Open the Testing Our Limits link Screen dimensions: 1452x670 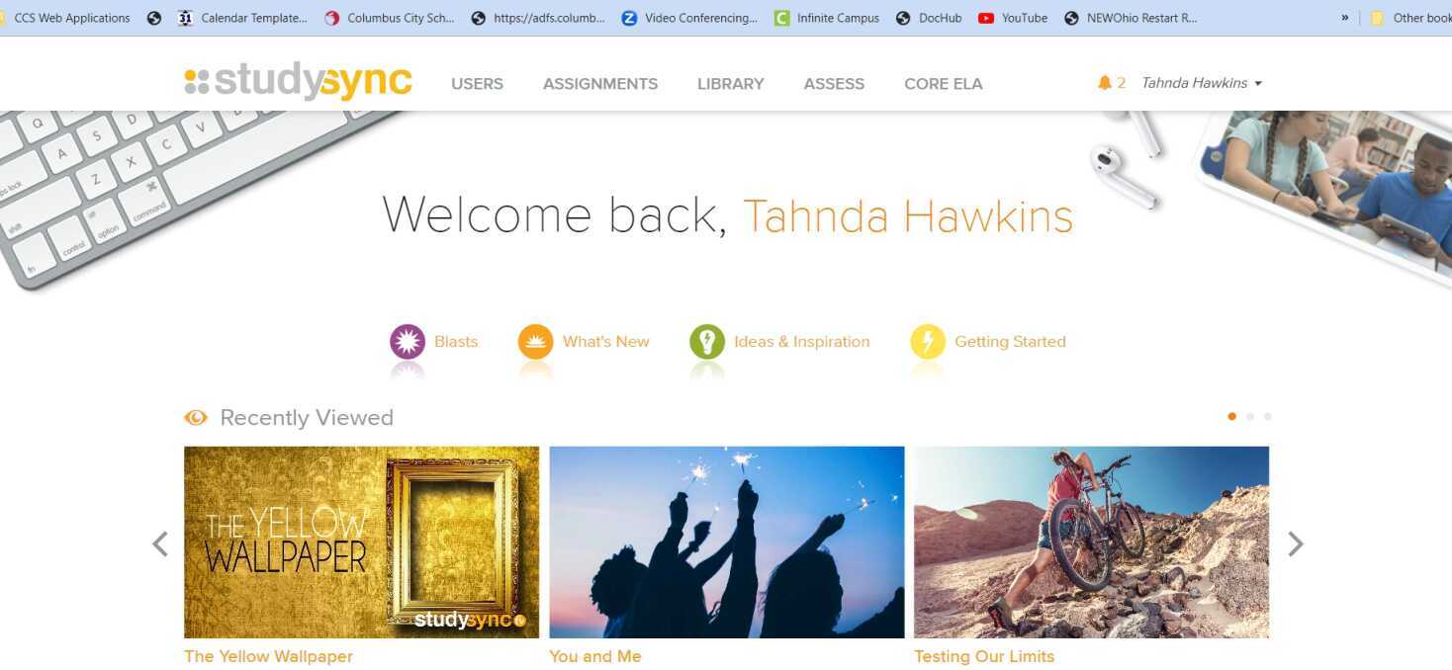pos(984,656)
